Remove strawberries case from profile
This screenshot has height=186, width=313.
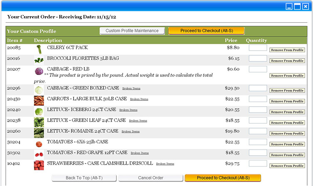pyautogui.click(x=287, y=166)
